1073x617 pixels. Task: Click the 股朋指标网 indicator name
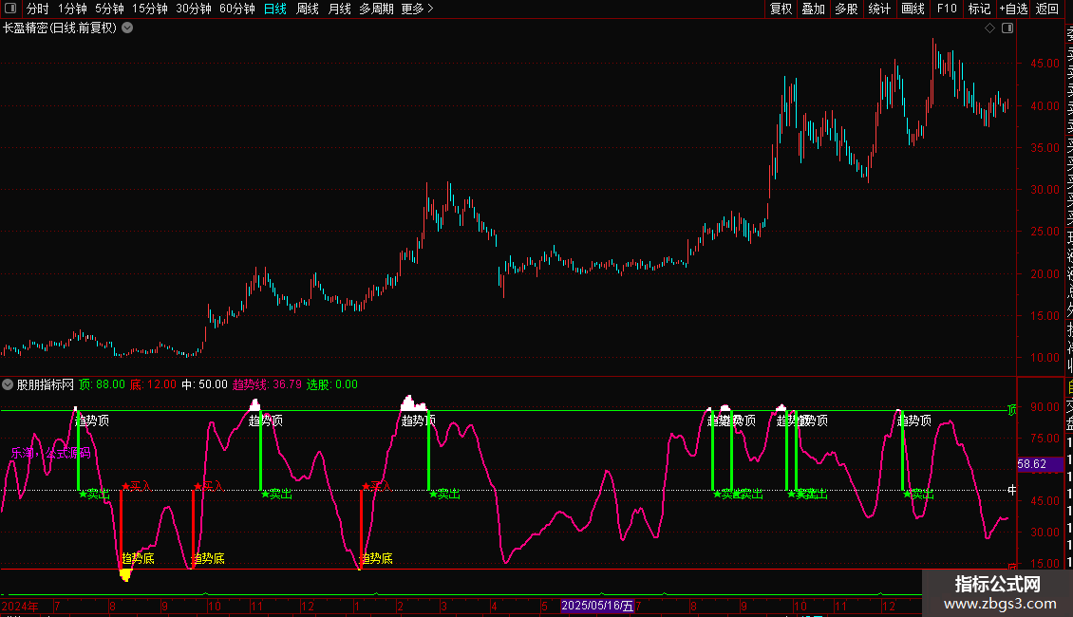(x=46, y=384)
